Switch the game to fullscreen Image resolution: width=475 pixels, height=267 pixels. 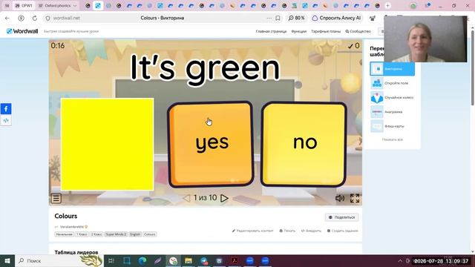[x=355, y=198]
